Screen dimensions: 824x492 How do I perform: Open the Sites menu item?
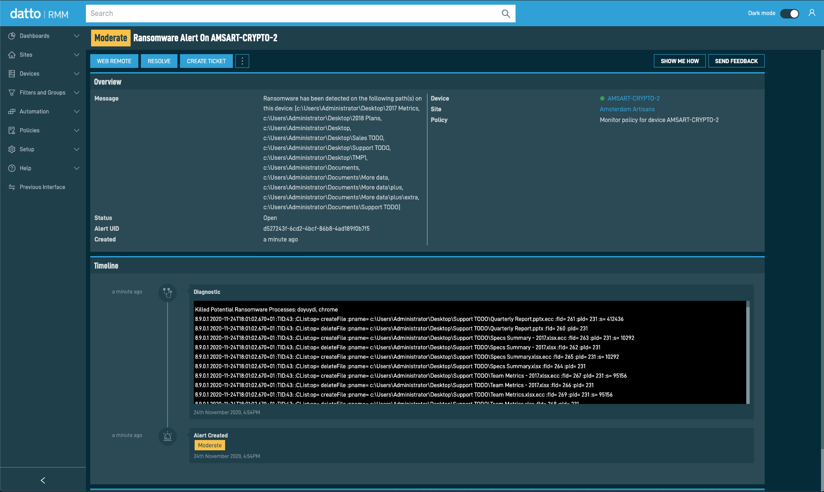point(43,55)
